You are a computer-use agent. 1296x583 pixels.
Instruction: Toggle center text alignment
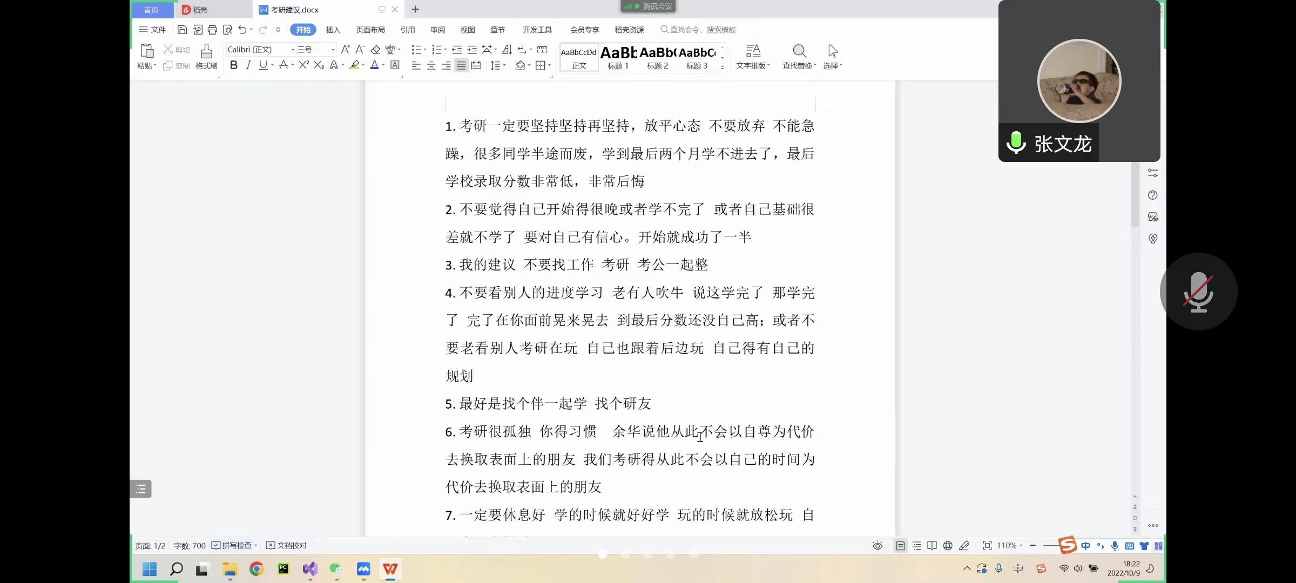coord(431,65)
